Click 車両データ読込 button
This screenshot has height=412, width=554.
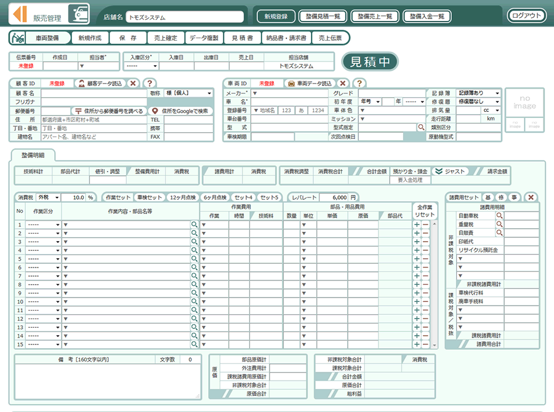(x=310, y=83)
